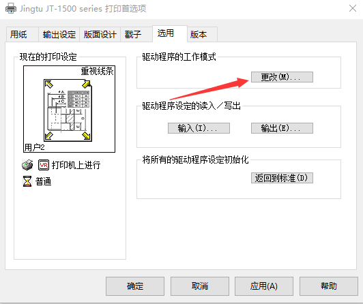Select the 版面设计 tab
The height and width of the screenshot is (304, 363).
click(100, 35)
